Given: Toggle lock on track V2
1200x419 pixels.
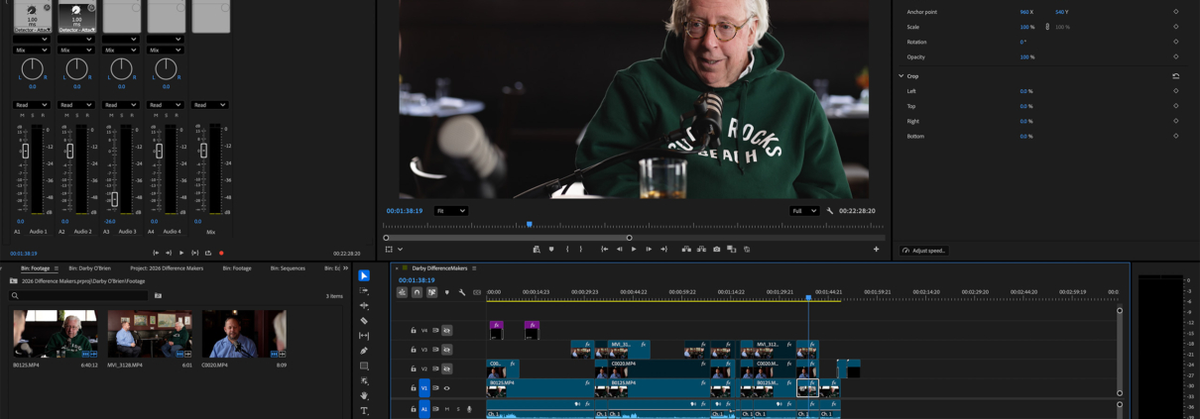Looking at the screenshot, I should click(414, 369).
